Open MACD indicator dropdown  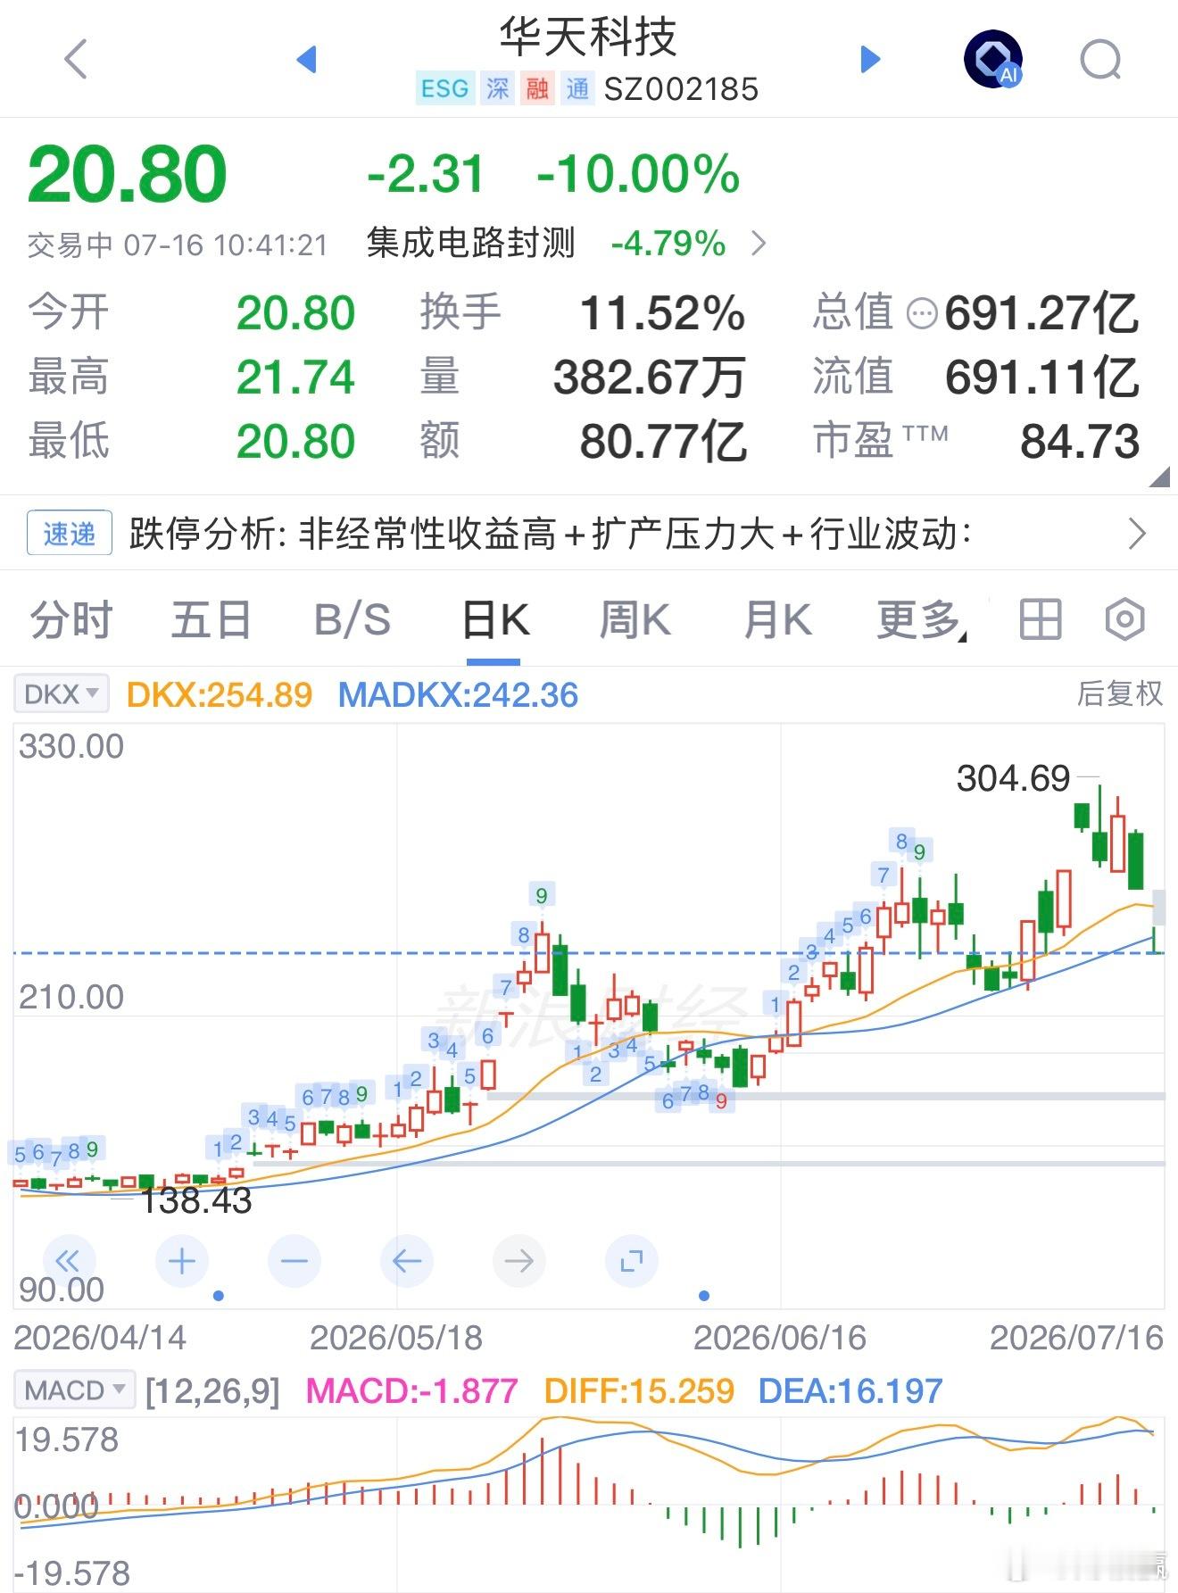pyautogui.click(x=75, y=1390)
